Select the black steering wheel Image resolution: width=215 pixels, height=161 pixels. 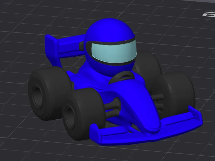pyautogui.click(x=122, y=77)
